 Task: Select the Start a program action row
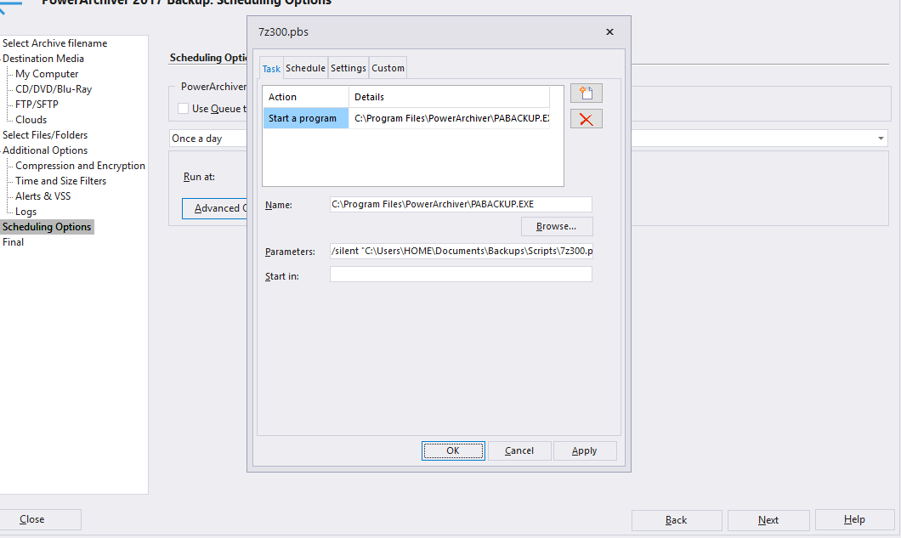click(306, 118)
